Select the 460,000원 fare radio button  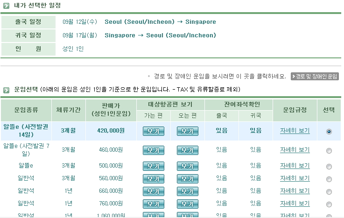[329, 151]
